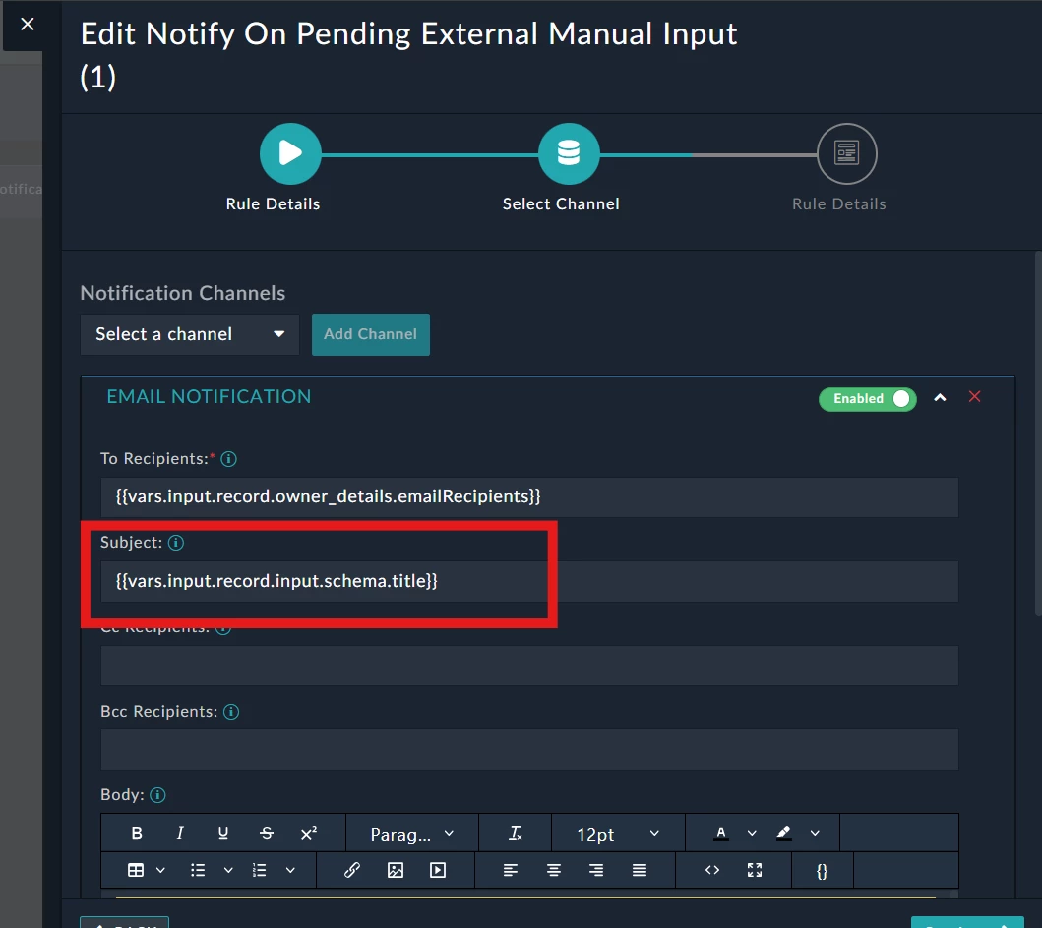Click the greyed last 'Rule Details' label
1042x928 pixels.
pos(839,203)
